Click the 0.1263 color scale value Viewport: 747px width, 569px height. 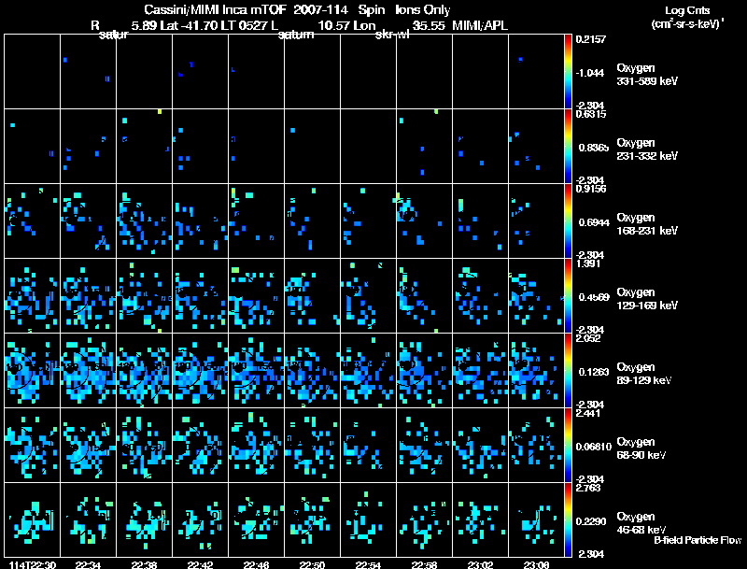pos(594,372)
